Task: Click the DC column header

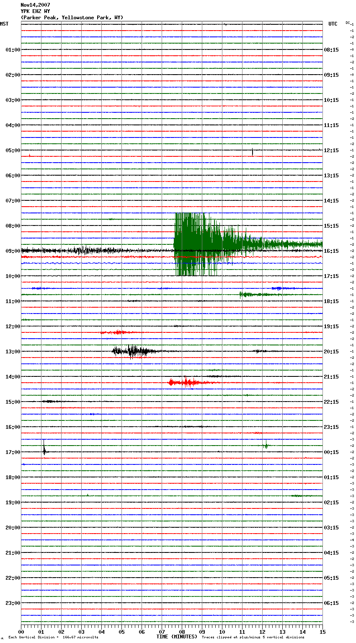Action: (x=348, y=23)
